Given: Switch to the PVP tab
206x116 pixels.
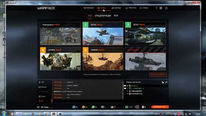Looking at the screenshot, I should click(116, 16).
